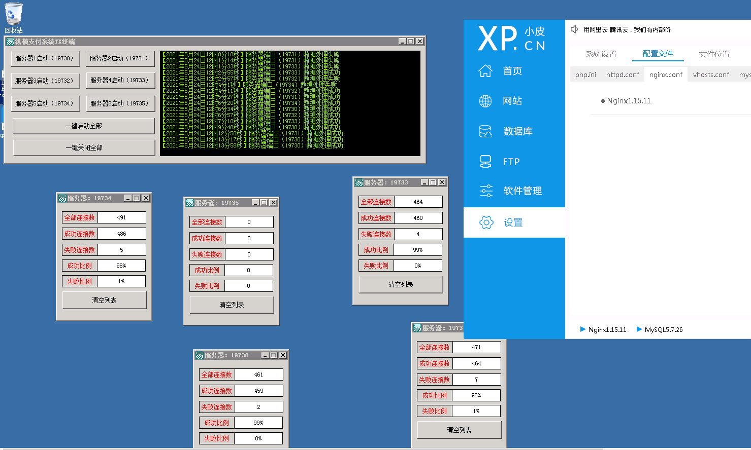This screenshot has height=450, width=751.
Task: Open the 文件位置 tab
Action: 714,54
